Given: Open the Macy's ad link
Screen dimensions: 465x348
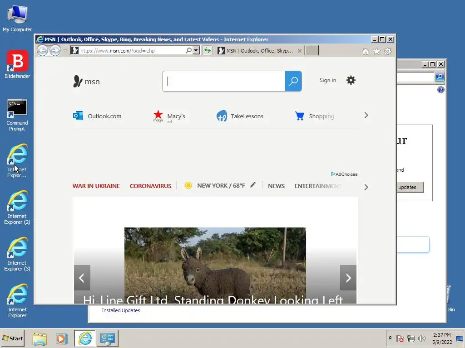Looking at the screenshot, I should tap(169, 116).
